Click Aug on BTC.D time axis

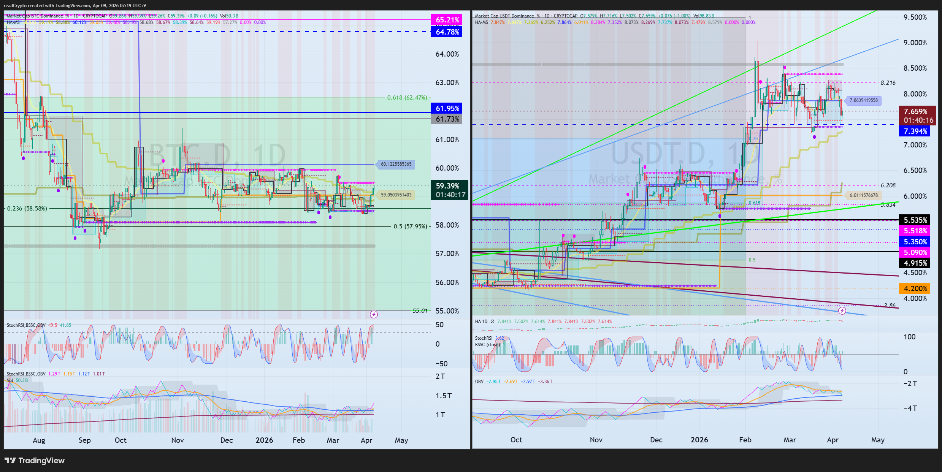(39, 440)
